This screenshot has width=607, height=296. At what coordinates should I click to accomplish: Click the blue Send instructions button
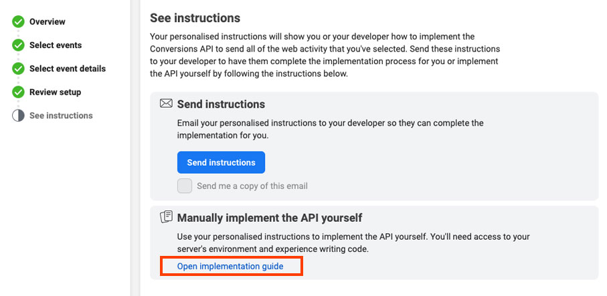(221, 162)
